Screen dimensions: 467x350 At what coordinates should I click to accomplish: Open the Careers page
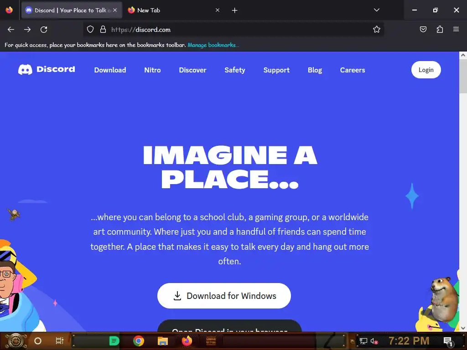tap(353, 70)
